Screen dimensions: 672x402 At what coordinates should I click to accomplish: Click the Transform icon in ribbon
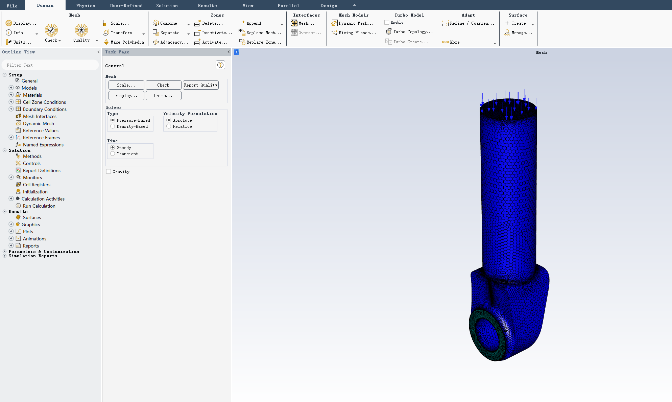[x=106, y=32]
